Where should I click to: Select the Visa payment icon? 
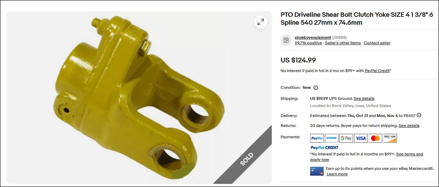(361, 138)
